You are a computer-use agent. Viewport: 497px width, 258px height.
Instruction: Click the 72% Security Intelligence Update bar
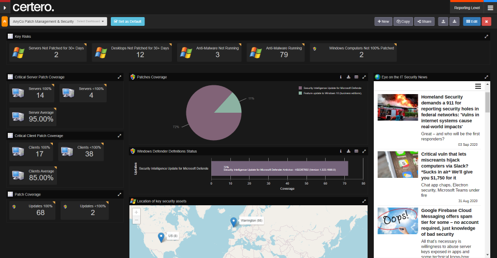280,169
